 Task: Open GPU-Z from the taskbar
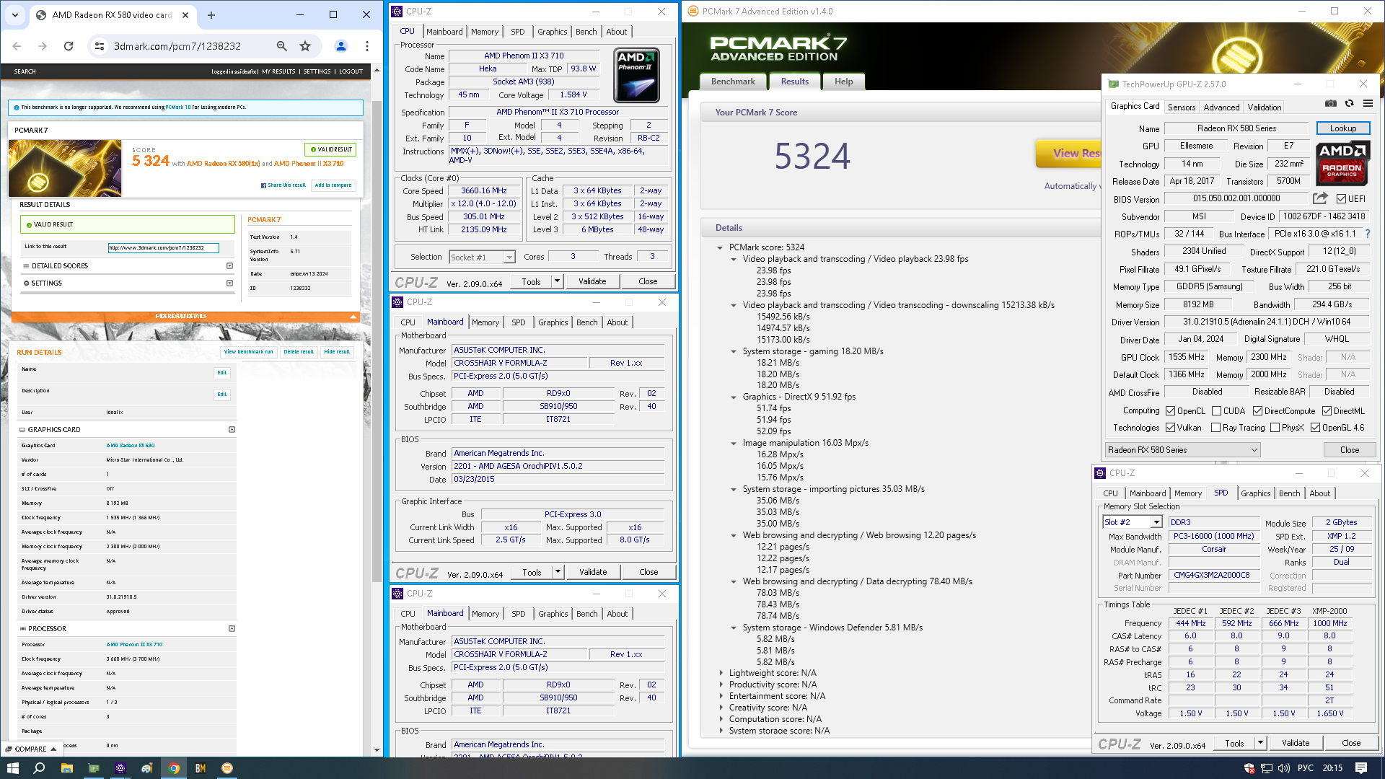93,768
